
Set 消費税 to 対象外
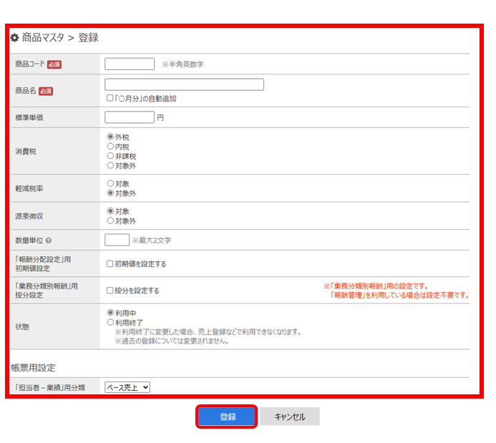110,166
